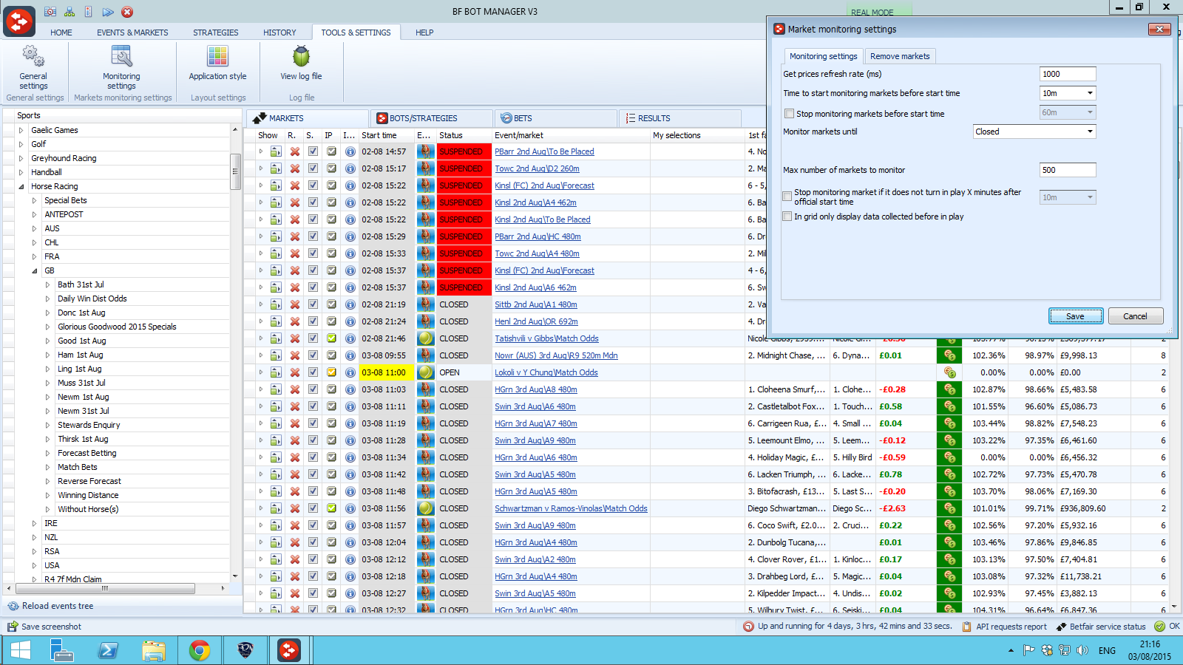Open Application style layout settings
1183x665 pixels.
click(217, 63)
